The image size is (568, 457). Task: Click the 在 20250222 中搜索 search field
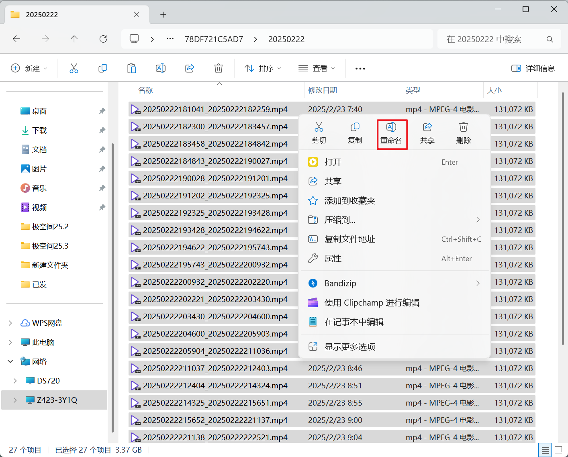[x=499, y=39]
